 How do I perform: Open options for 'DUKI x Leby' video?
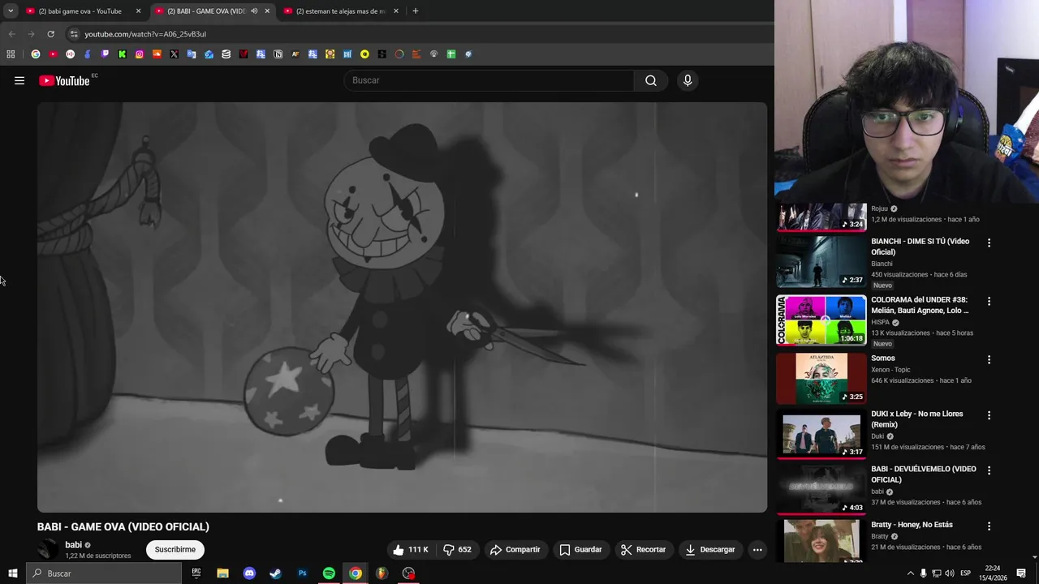(989, 415)
